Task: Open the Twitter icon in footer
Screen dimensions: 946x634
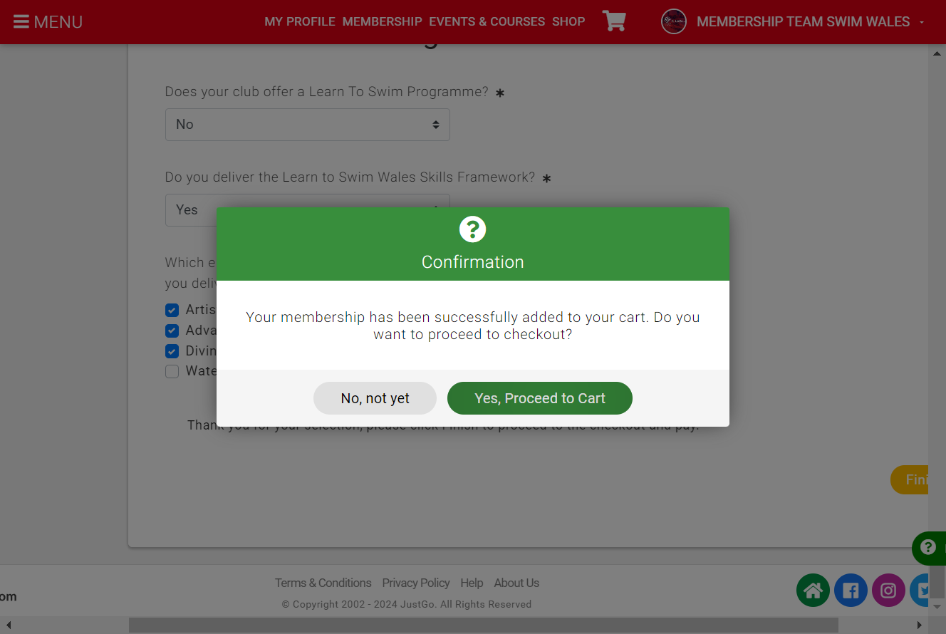Action: point(920,591)
